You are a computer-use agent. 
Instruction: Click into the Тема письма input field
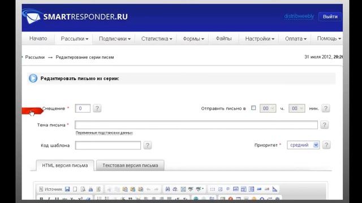[x=196, y=125]
